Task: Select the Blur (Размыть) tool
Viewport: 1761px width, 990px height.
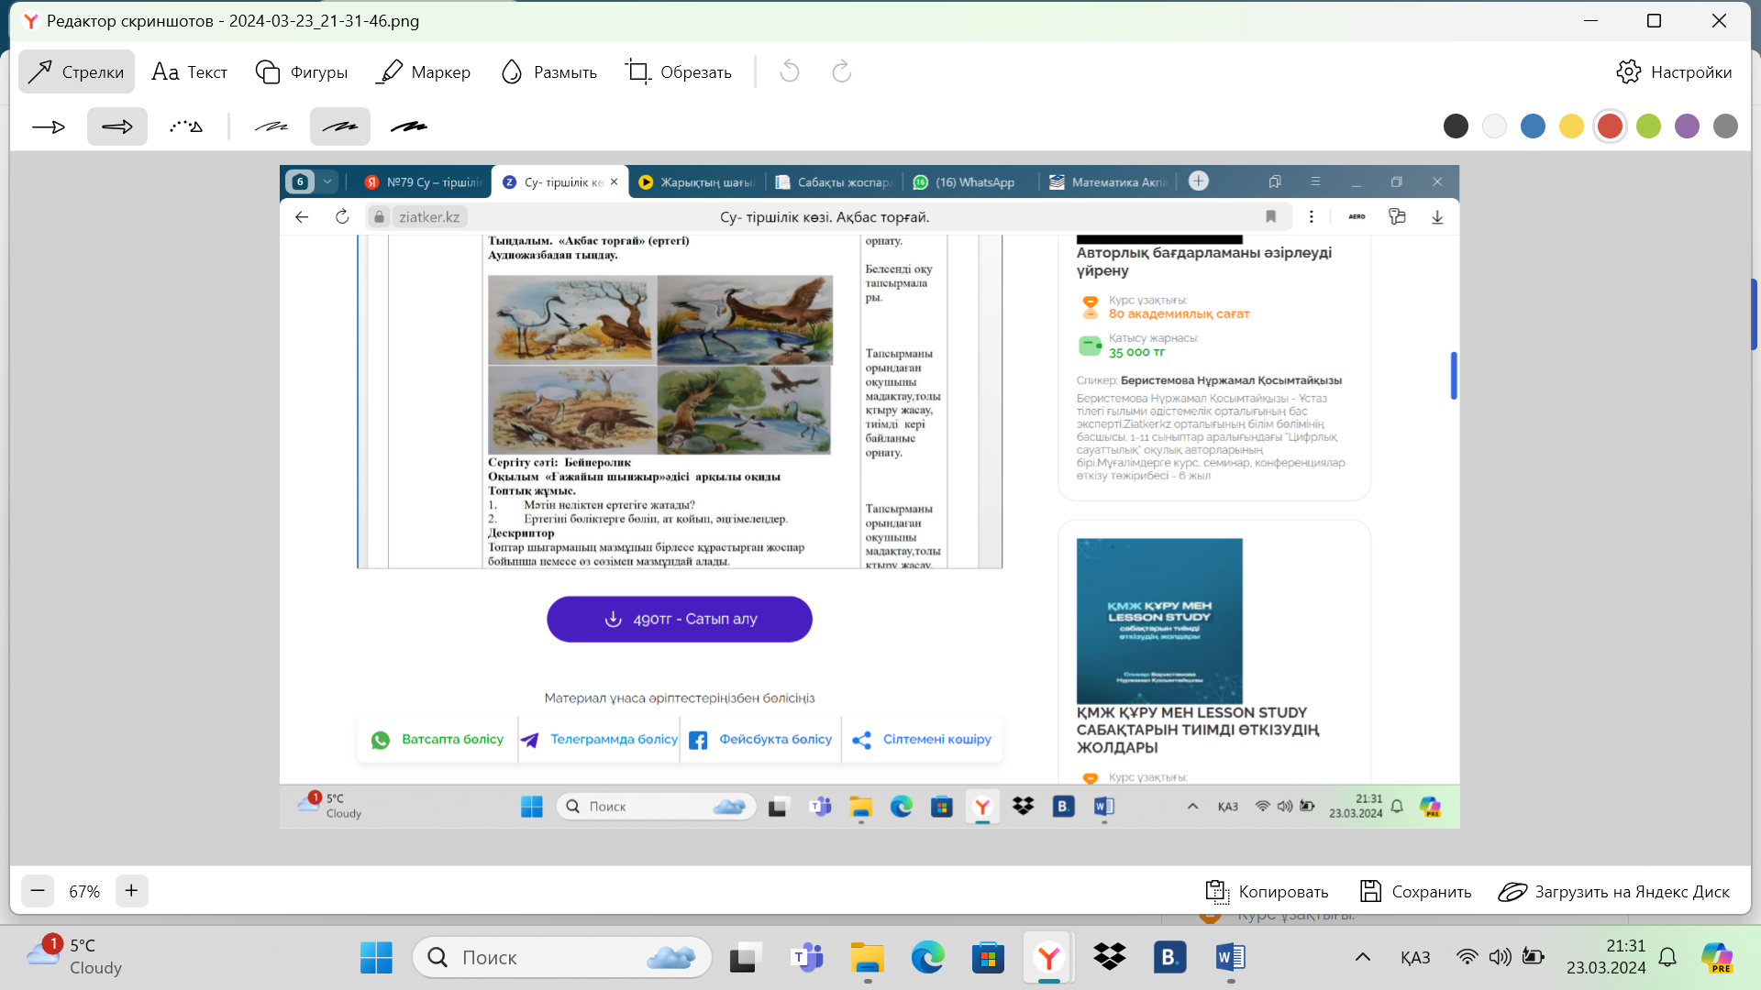Action: click(x=548, y=71)
